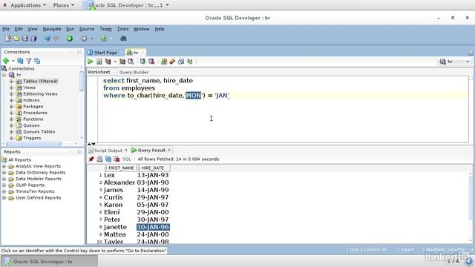Click the Schema Browser icon in Connections panel
This screenshot has width=475, height=267.
(37, 61)
